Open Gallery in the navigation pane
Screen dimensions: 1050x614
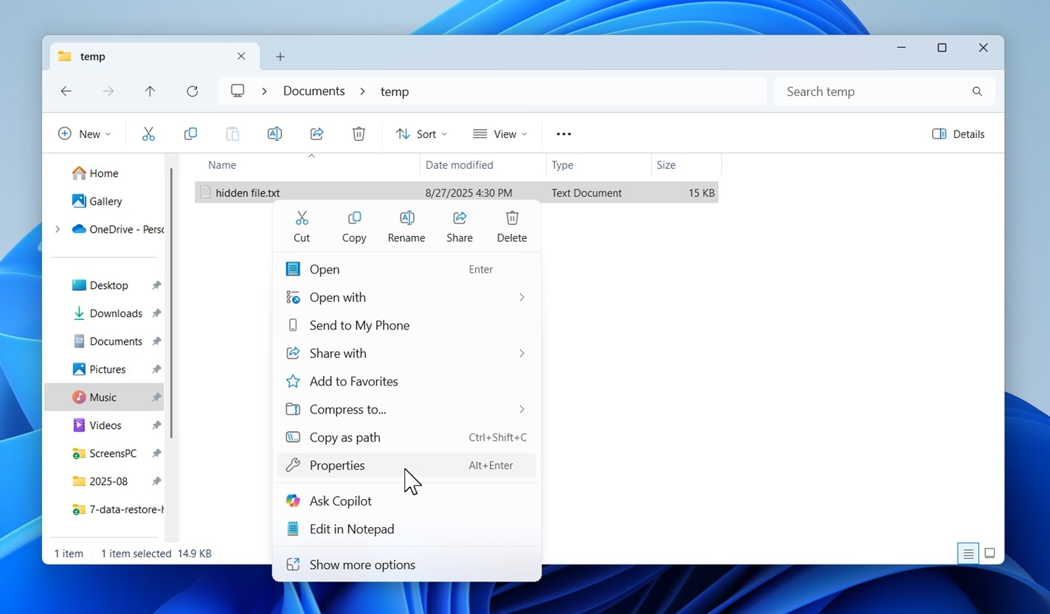[x=104, y=201]
